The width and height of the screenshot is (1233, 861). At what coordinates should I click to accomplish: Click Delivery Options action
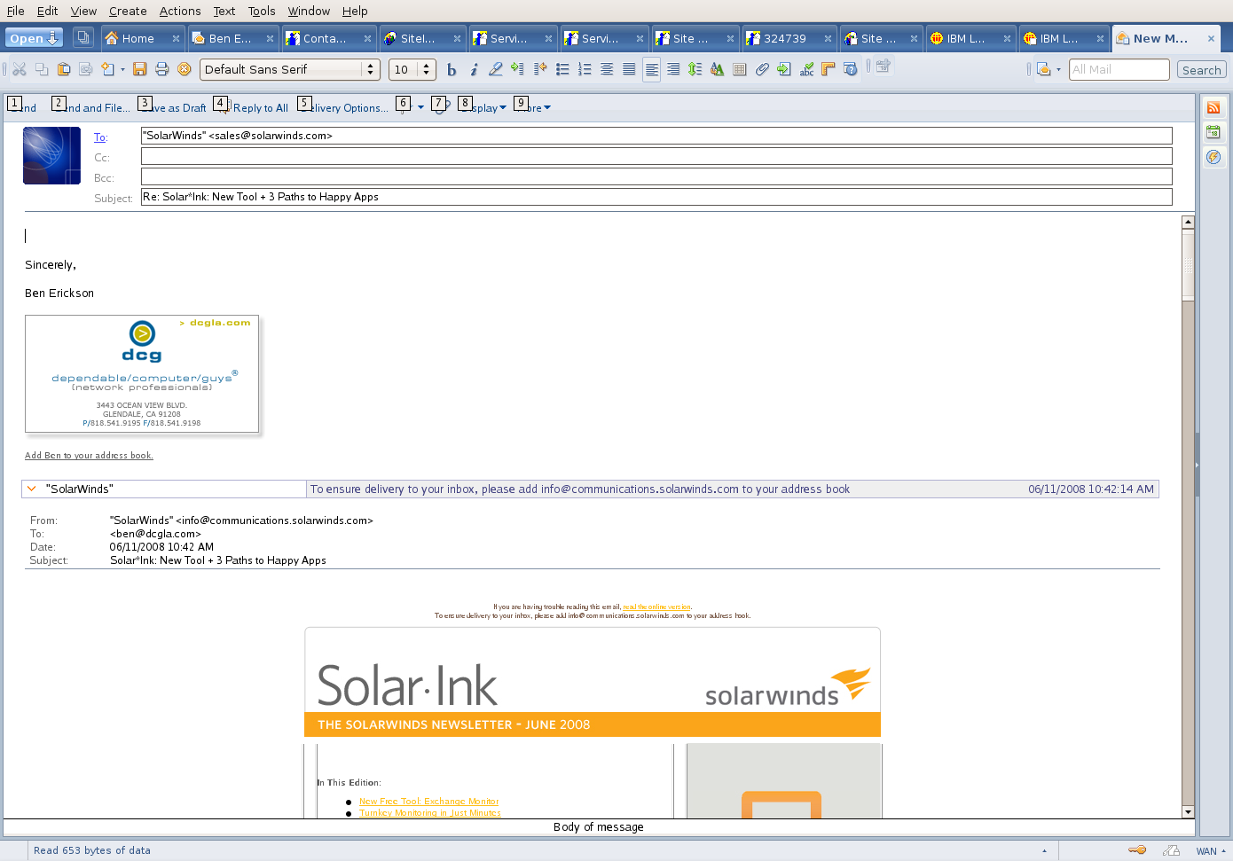click(345, 107)
